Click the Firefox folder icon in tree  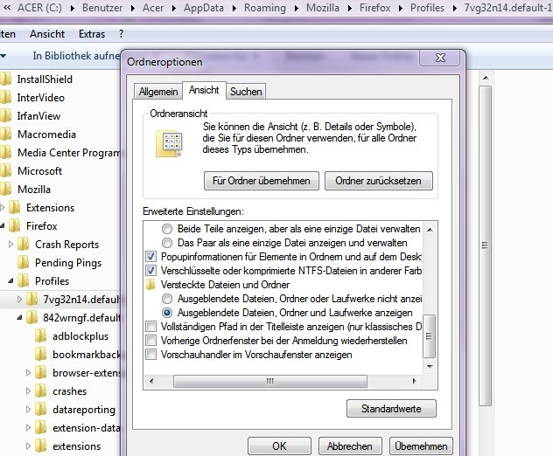pyautogui.click(x=15, y=225)
